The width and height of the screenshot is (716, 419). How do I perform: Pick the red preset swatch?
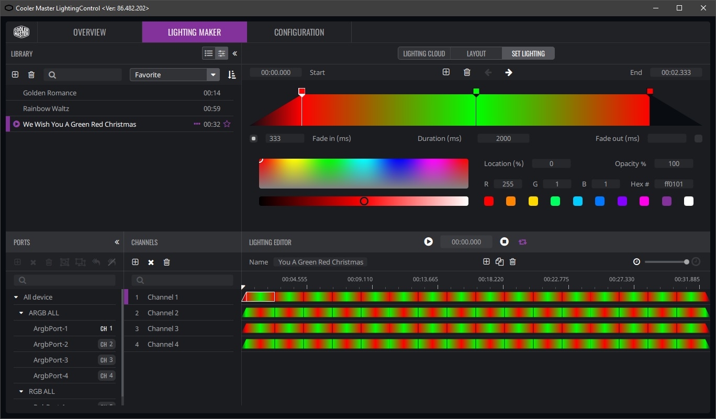[x=489, y=201]
